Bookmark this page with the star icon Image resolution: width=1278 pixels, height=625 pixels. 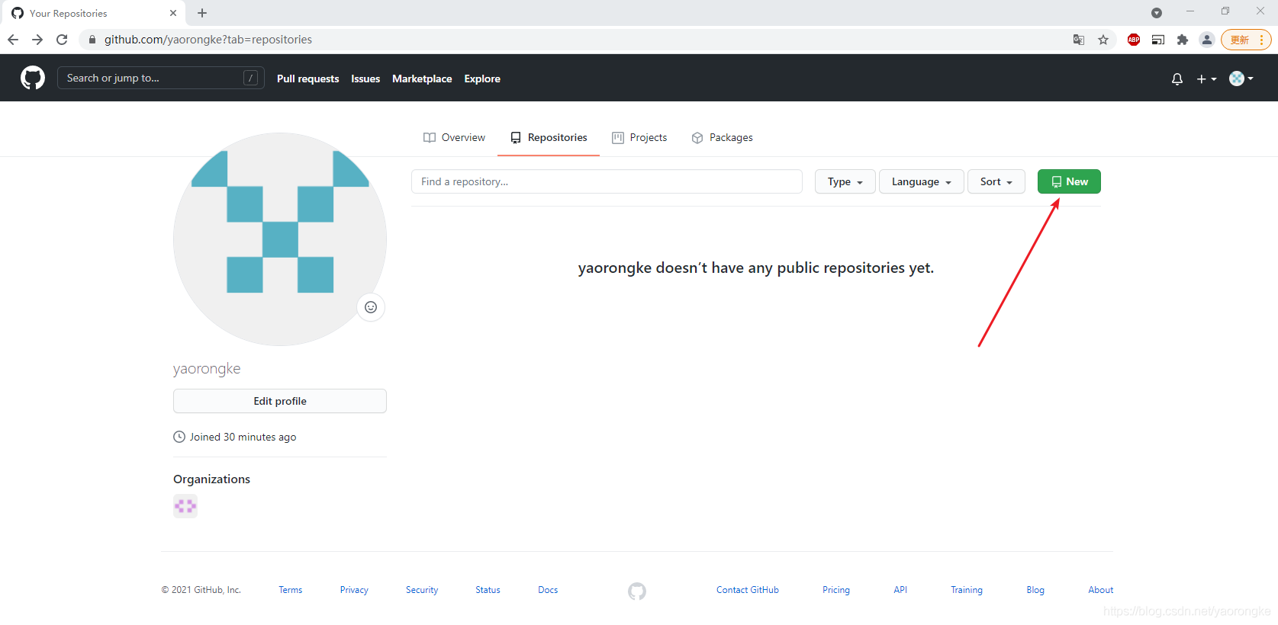pyautogui.click(x=1103, y=40)
